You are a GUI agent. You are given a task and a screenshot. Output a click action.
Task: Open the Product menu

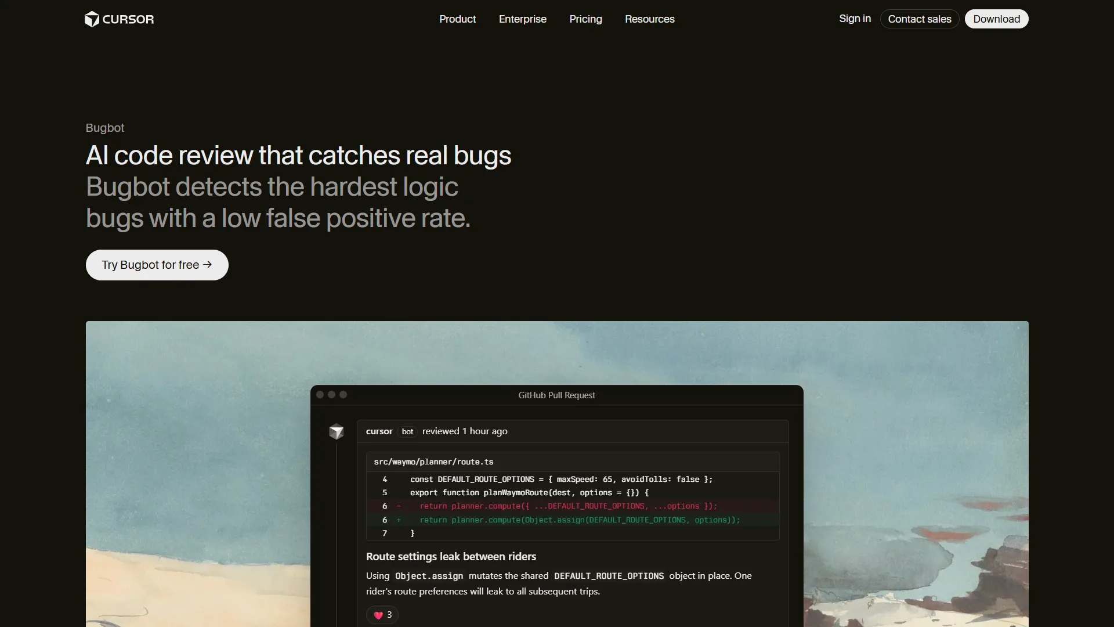(457, 19)
